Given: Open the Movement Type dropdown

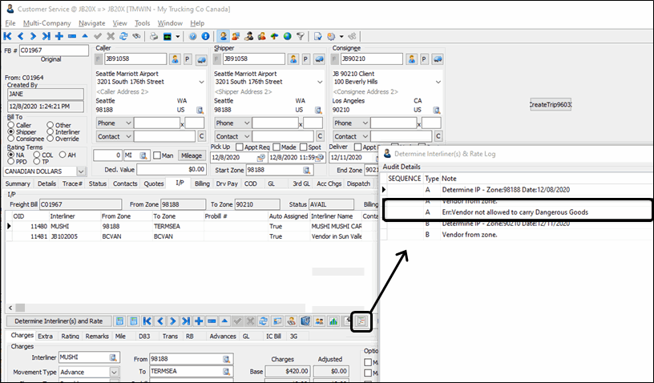Looking at the screenshot, I should 114,373.
